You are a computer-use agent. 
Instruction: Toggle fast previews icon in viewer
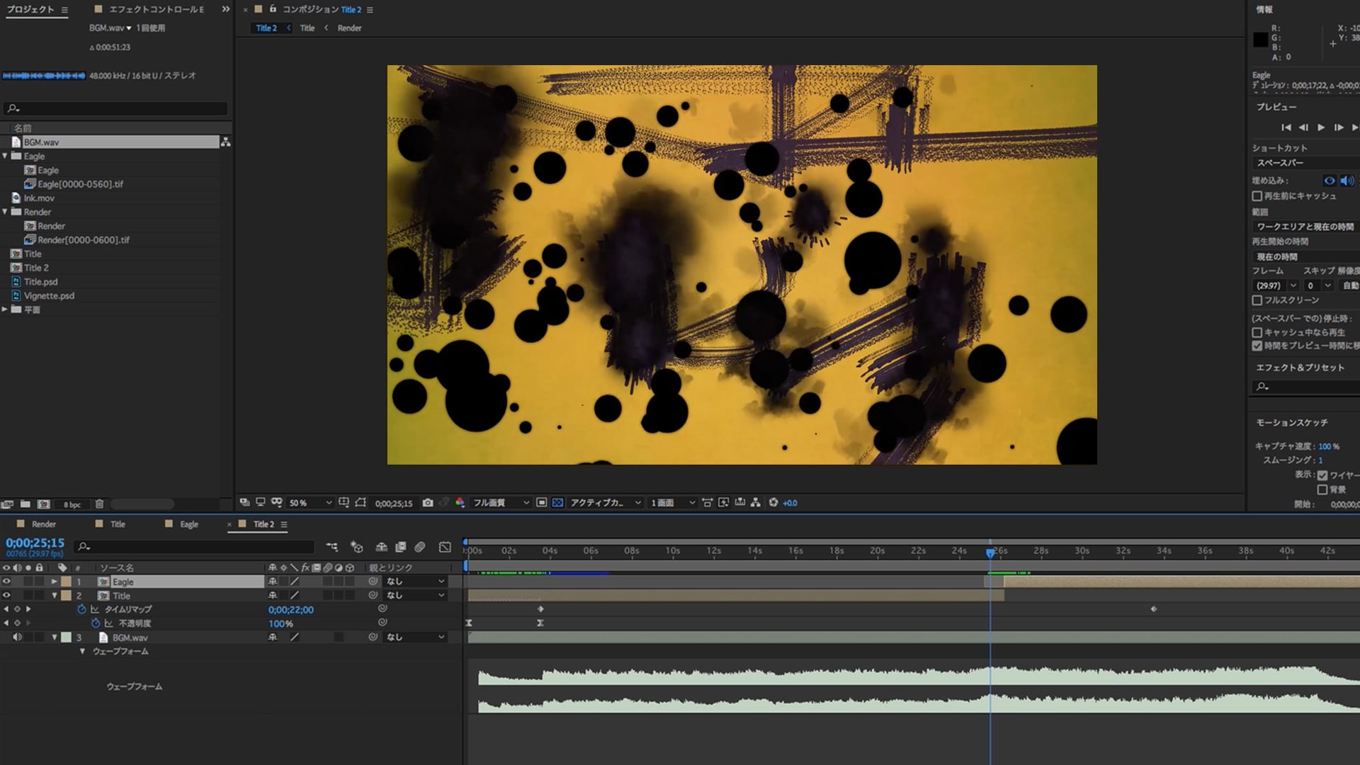[723, 503]
